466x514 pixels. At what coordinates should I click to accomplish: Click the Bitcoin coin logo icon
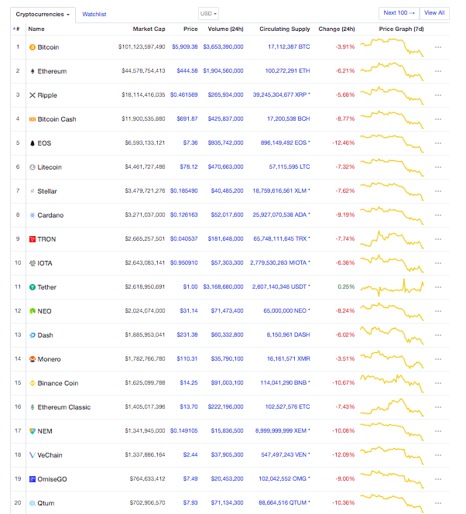click(32, 47)
